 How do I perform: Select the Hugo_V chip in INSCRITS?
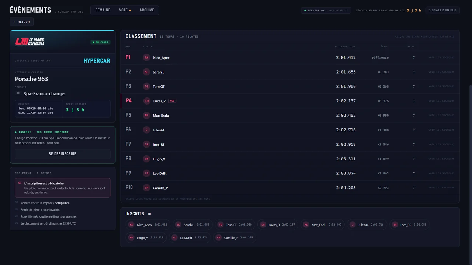pos(146,238)
